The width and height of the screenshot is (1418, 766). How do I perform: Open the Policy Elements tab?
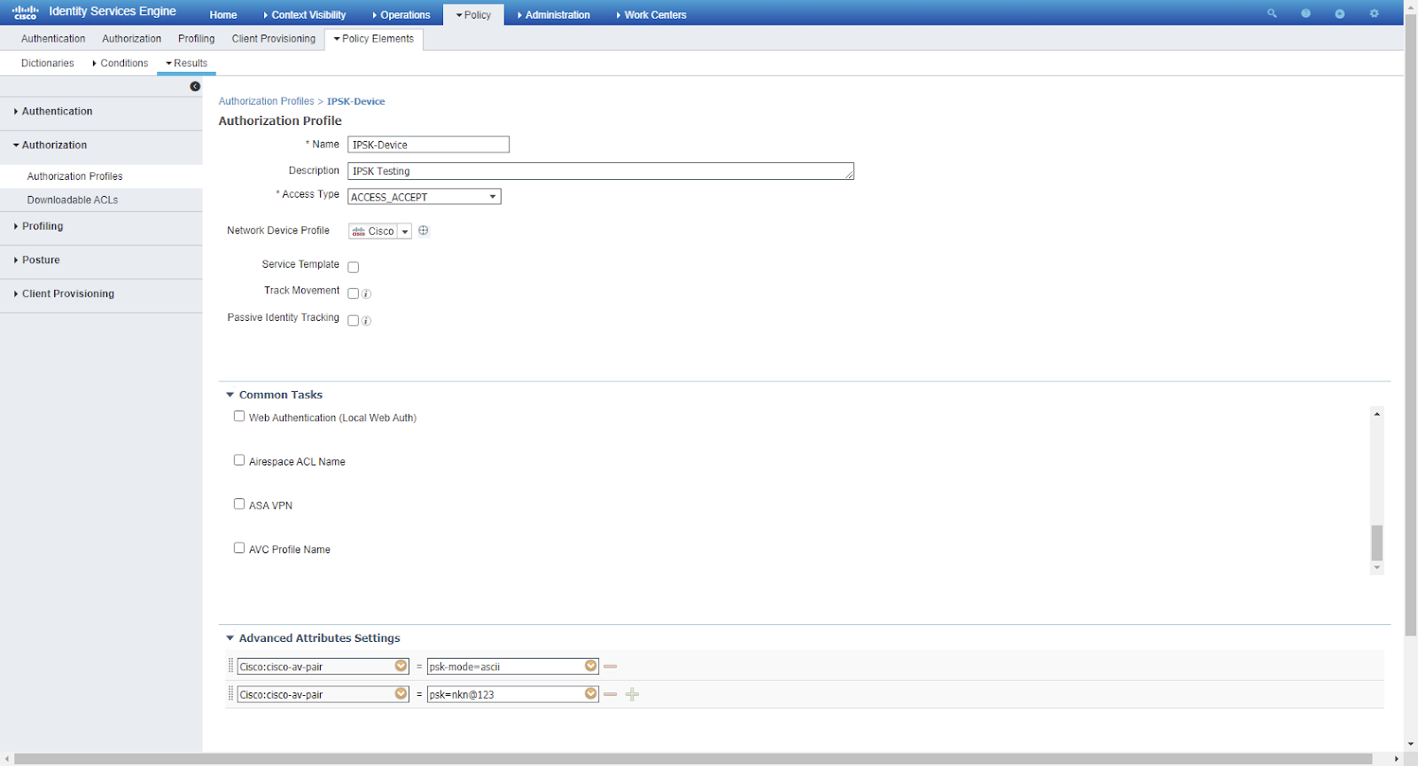374,39
